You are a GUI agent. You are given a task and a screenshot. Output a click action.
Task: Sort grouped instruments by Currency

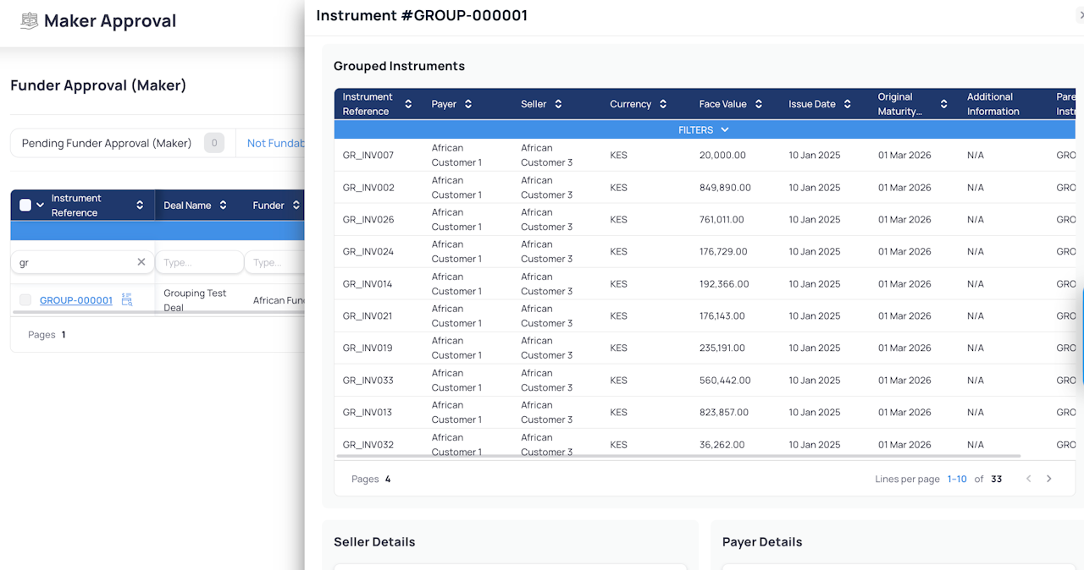pyautogui.click(x=663, y=104)
